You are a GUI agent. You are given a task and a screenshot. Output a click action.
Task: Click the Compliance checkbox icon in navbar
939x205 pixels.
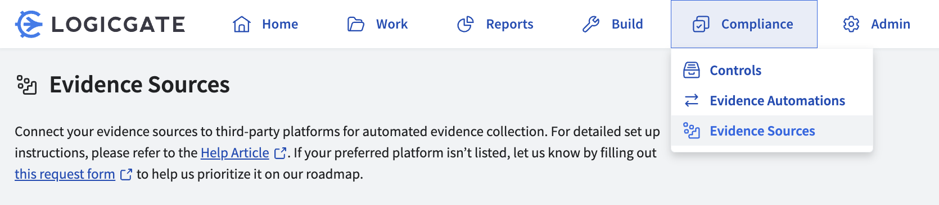pyautogui.click(x=701, y=24)
